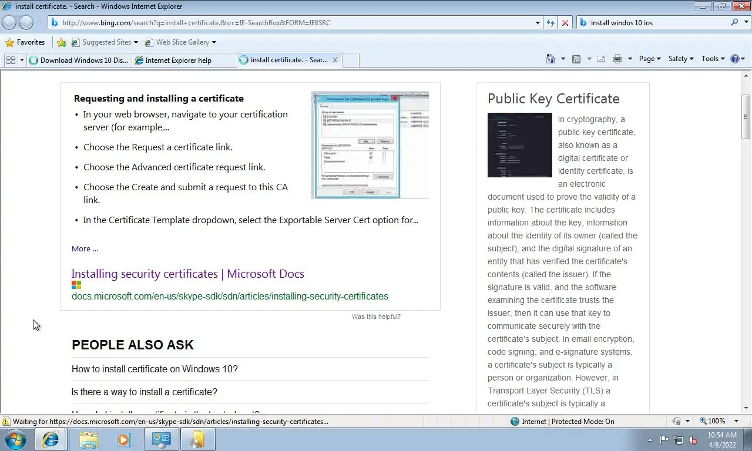Expand the Home button dropdown arrow
The height and width of the screenshot is (451, 752).
tap(562, 59)
